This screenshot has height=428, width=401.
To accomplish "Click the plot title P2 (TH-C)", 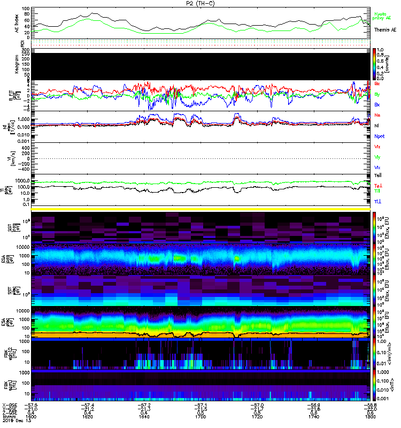I will pos(200,3).
